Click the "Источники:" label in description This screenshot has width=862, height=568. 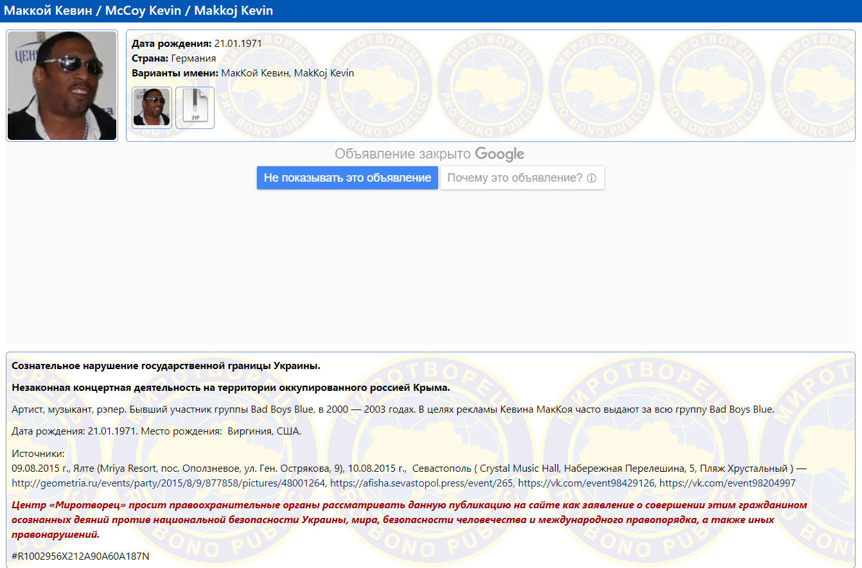pos(38,454)
